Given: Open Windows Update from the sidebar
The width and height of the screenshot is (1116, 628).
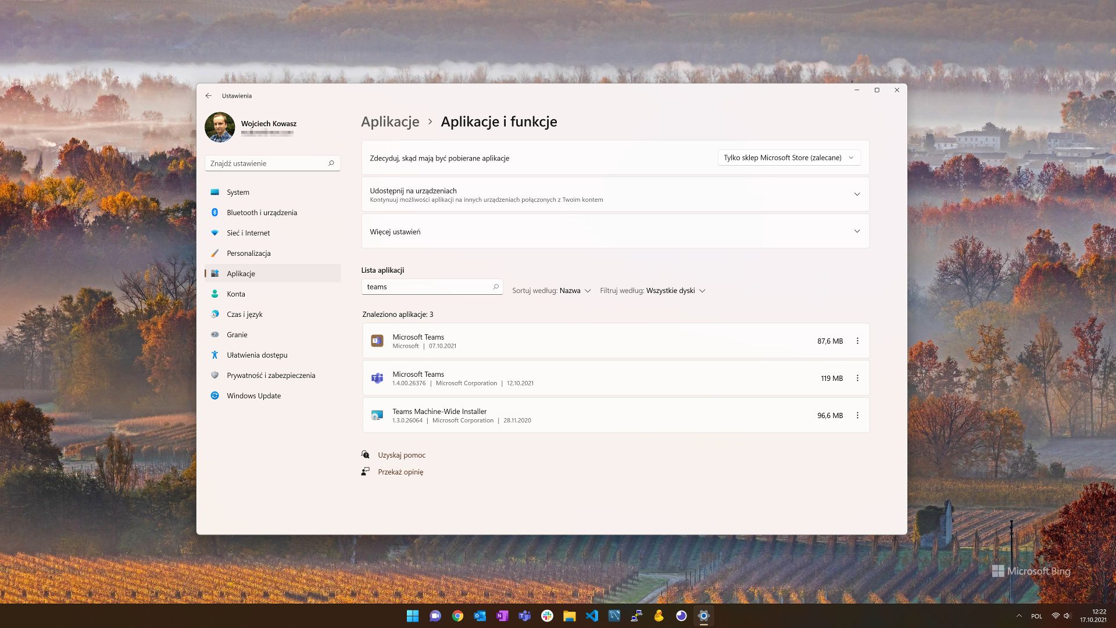Looking at the screenshot, I should tap(253, 395).
